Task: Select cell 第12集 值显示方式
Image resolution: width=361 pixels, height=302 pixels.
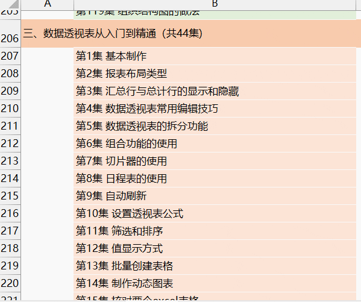Action: click(215, 248)
